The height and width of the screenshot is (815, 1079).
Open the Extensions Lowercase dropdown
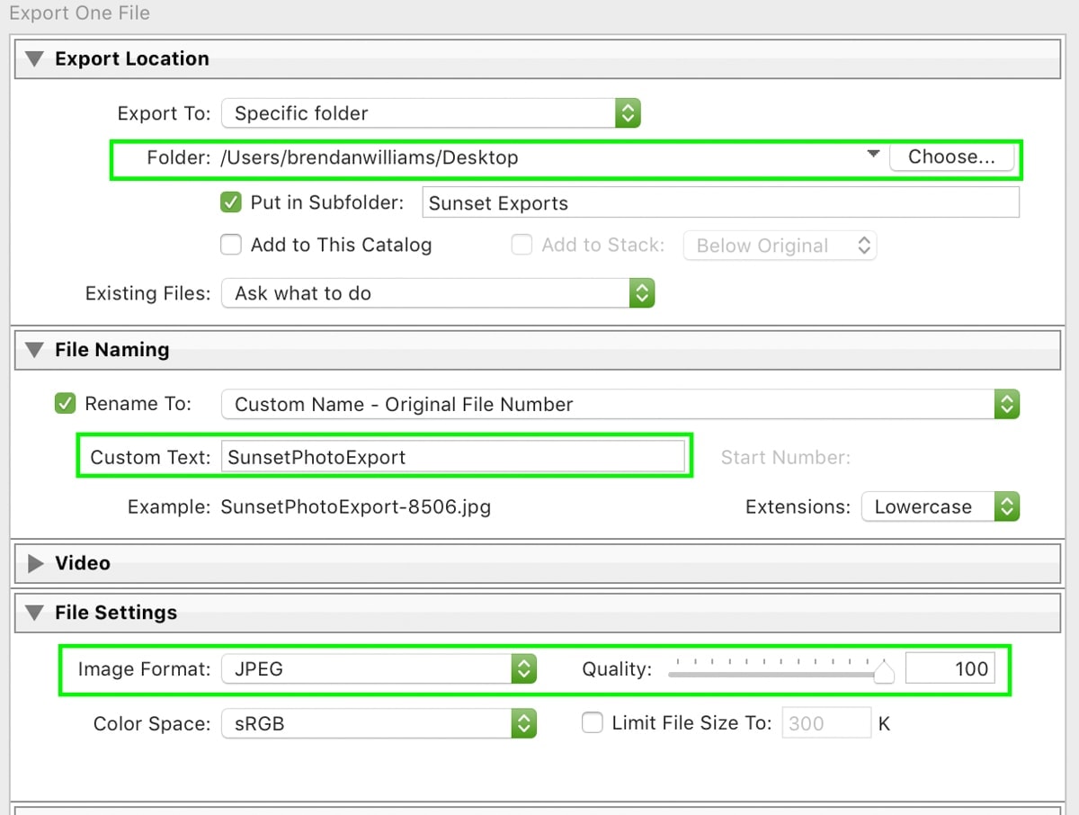pos(941,506)
